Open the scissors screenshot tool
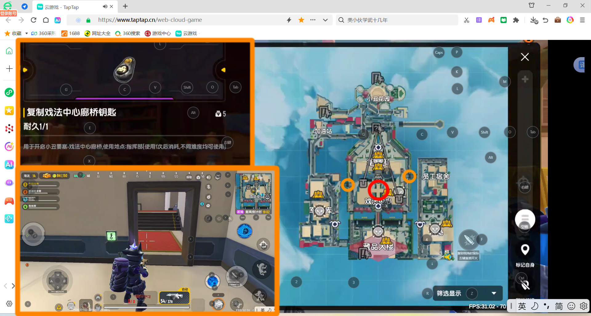This screenshot has width=591, height=316. click(467, 20)
